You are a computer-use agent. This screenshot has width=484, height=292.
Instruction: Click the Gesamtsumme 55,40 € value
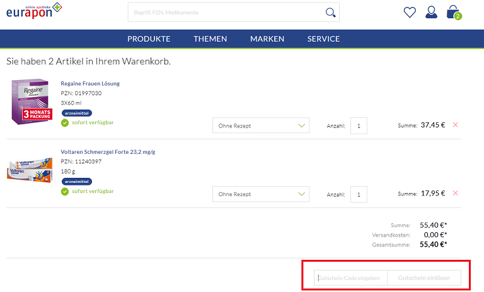point(434,244)
